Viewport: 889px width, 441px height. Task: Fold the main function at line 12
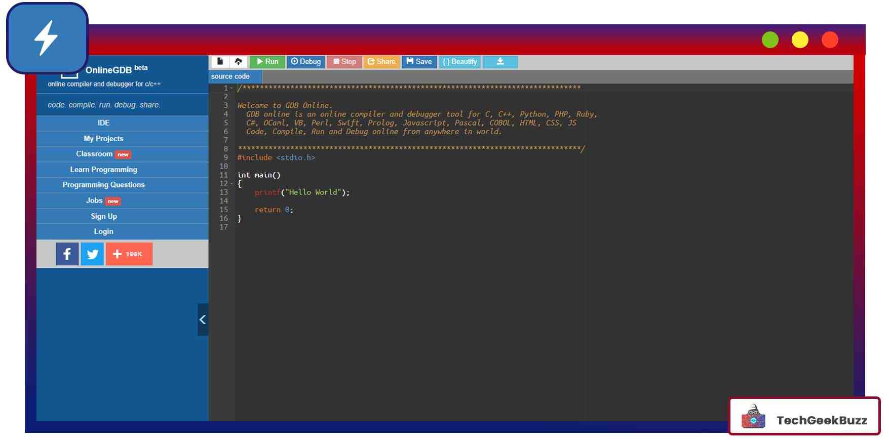(x=232, y=184)
